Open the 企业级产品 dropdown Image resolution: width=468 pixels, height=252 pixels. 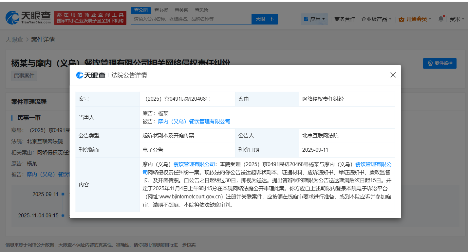[376, 19]
